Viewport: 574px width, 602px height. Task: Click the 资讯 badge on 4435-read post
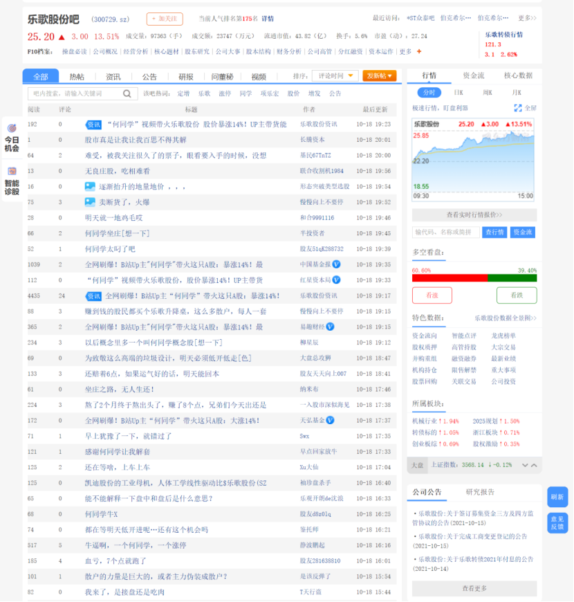(x=93, y=296)
